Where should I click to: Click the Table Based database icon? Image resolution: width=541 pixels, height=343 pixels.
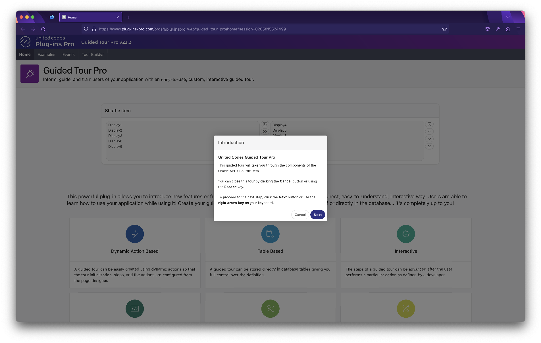click(x=270, y=234)
